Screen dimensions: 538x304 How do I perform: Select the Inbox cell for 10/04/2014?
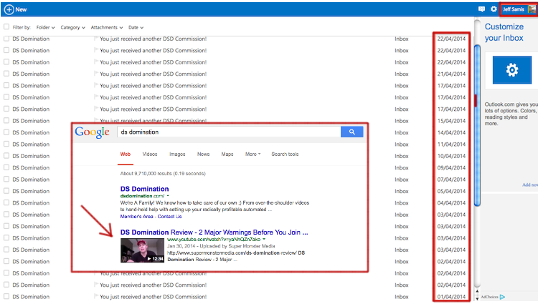coord(402,156)
